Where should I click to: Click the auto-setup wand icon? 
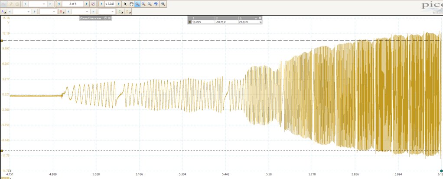pos(11,4)
